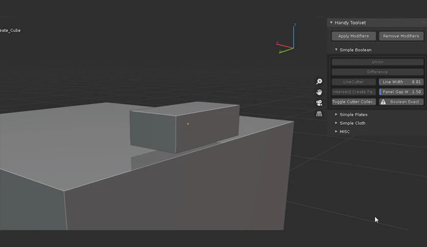Click the zoom magnifier viewport icon
Screen dimensions: 427x247
click(319, 81)
